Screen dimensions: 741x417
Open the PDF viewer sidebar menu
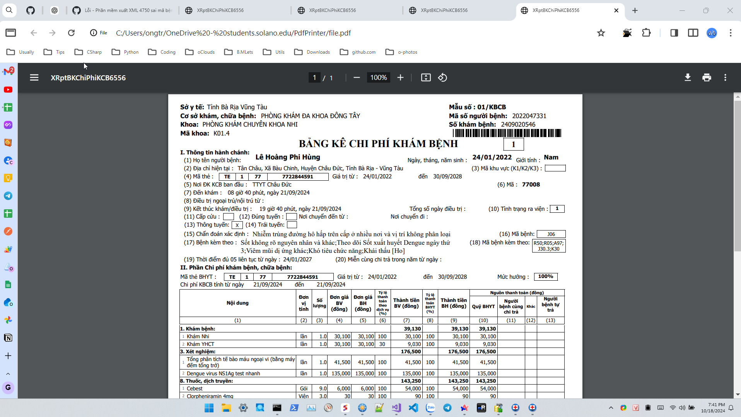pos(34,78)
